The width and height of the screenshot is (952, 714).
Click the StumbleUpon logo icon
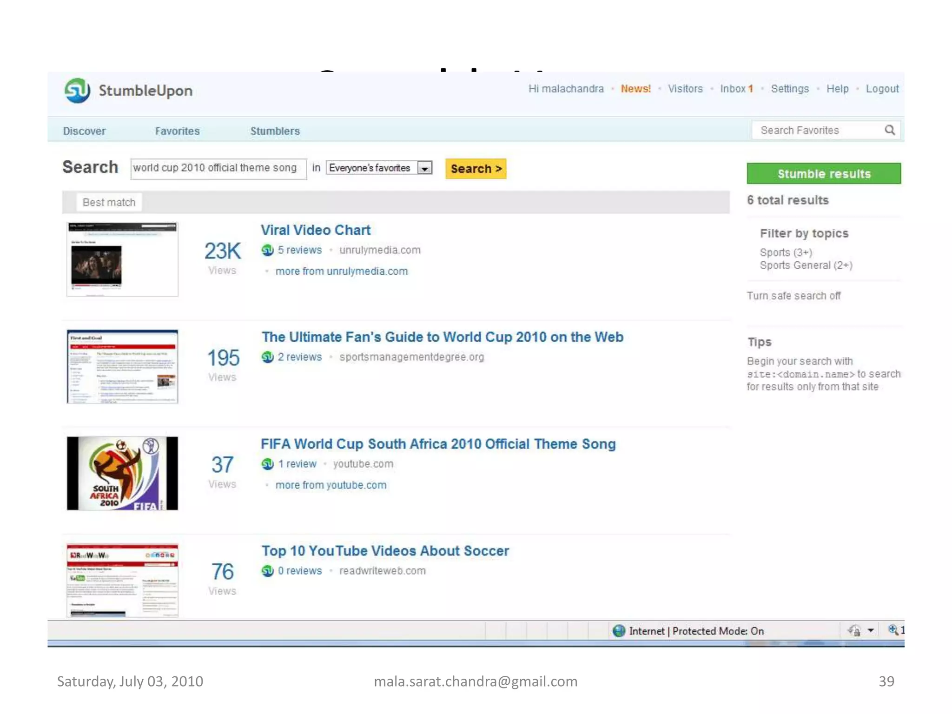click(77, 90)
